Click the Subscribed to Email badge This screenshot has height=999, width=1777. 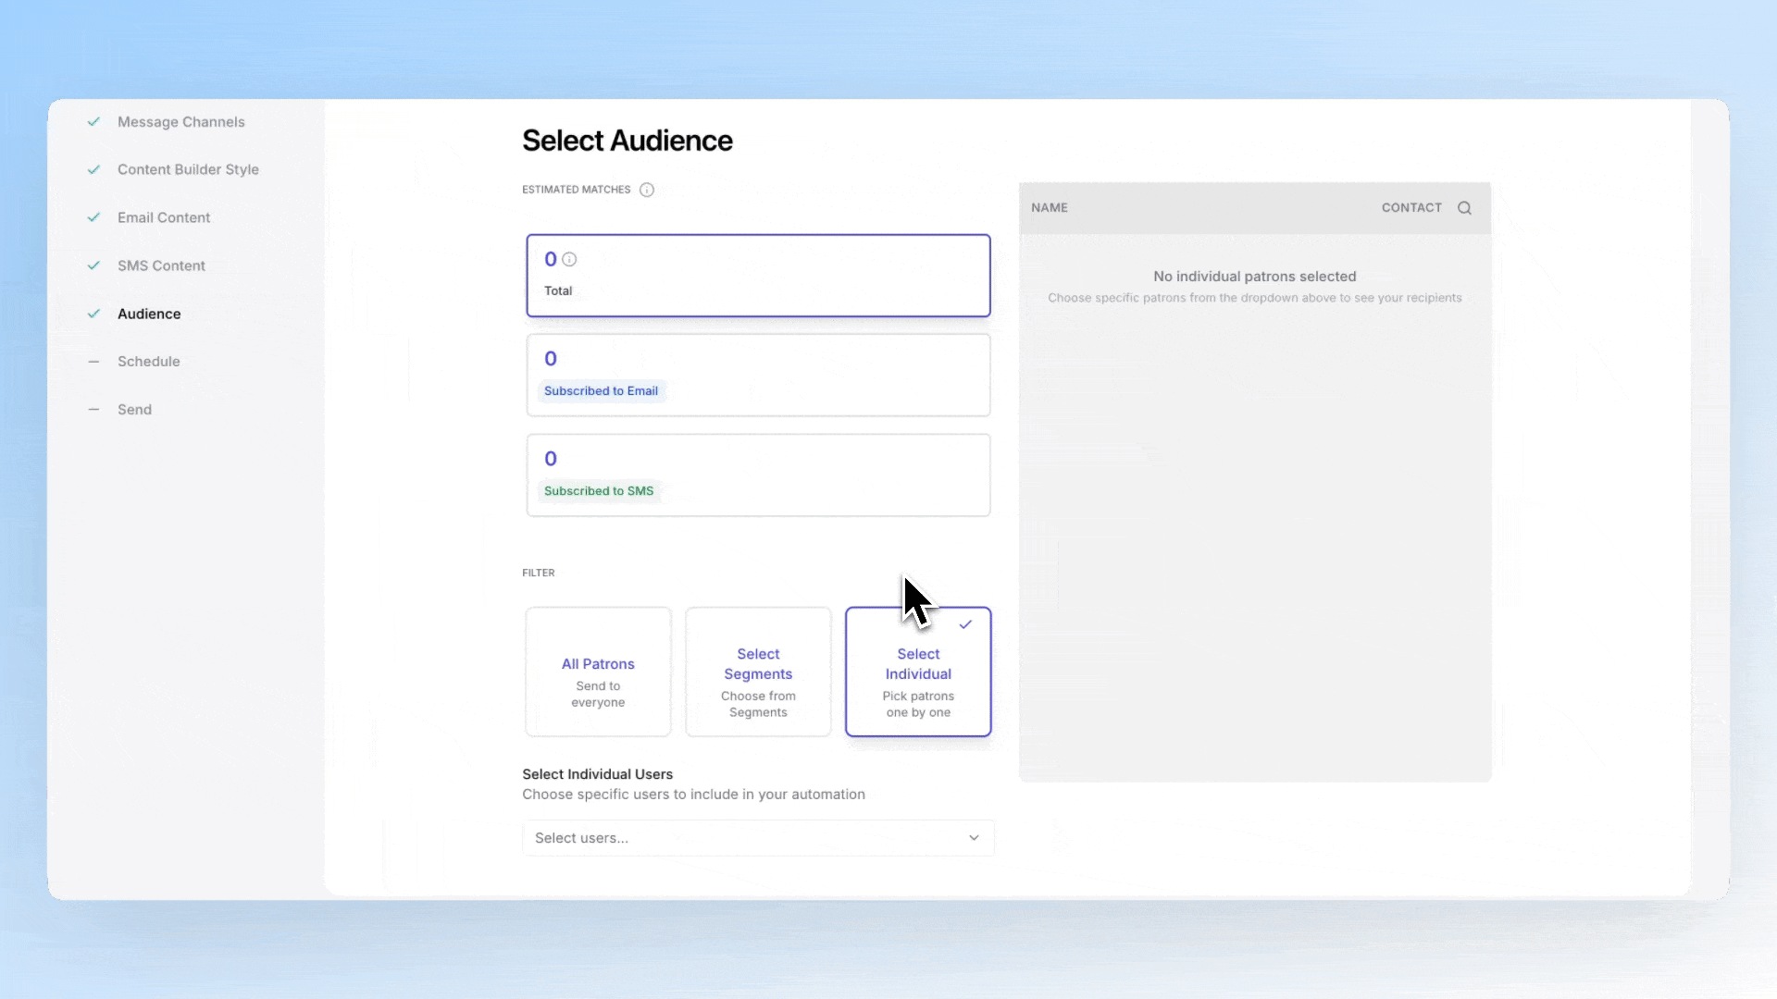[x=601, y=391]
